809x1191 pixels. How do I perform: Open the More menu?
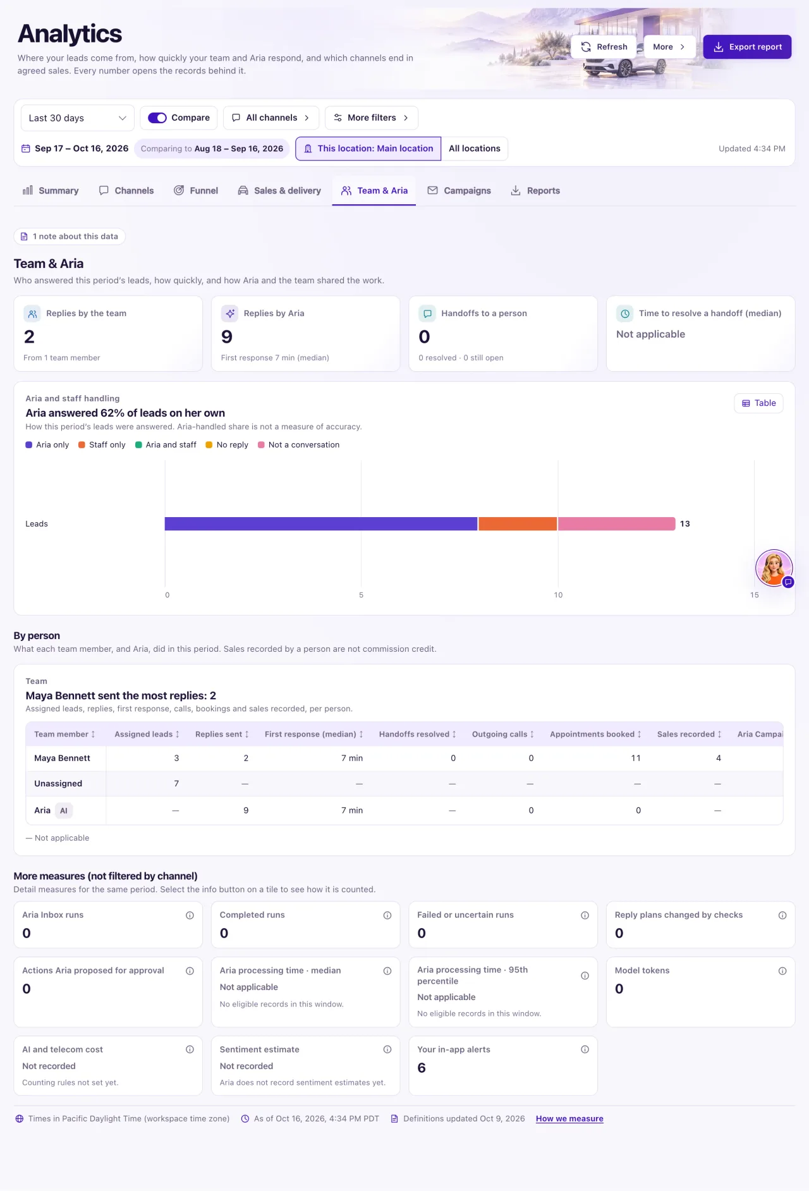click(x=669, y=47)
